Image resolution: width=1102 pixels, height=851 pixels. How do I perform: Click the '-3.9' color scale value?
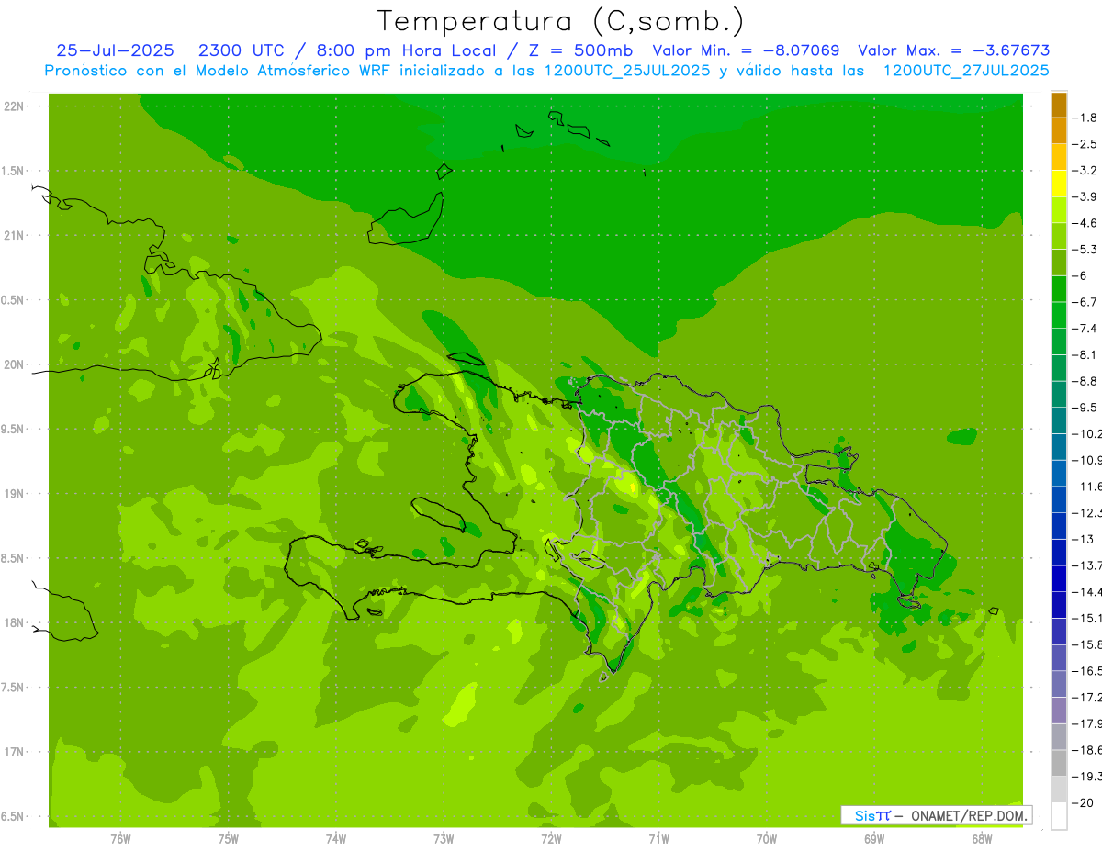pyautogui.click(x=1085, y=196)
